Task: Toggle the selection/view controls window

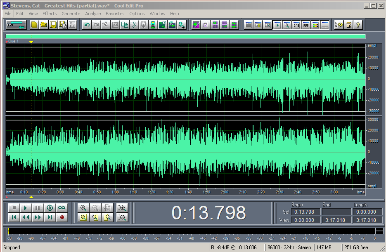Action: coord(306,25)
